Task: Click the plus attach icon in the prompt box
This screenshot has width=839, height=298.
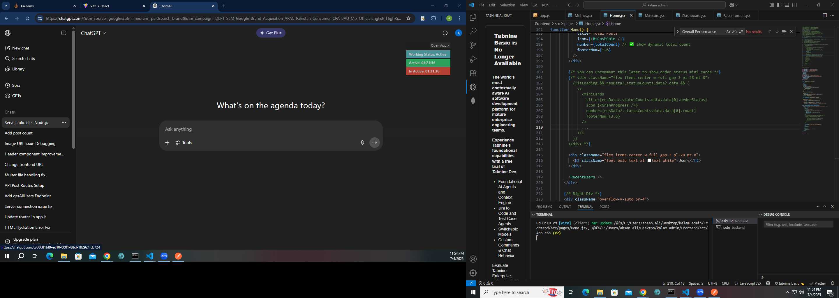Action: click(x=167, y=143)
